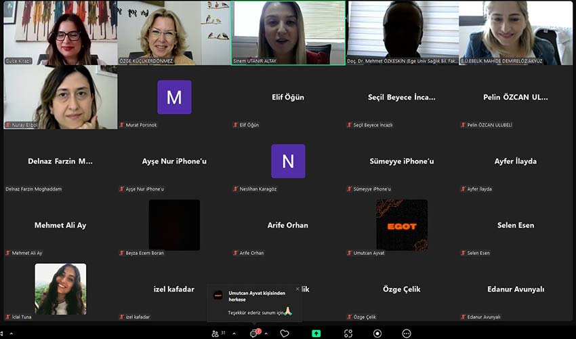Screen dimensions: 576x339
Task: Click the EGOT avatar of Umutcan Ayvat
Action: tap(402, 225)
